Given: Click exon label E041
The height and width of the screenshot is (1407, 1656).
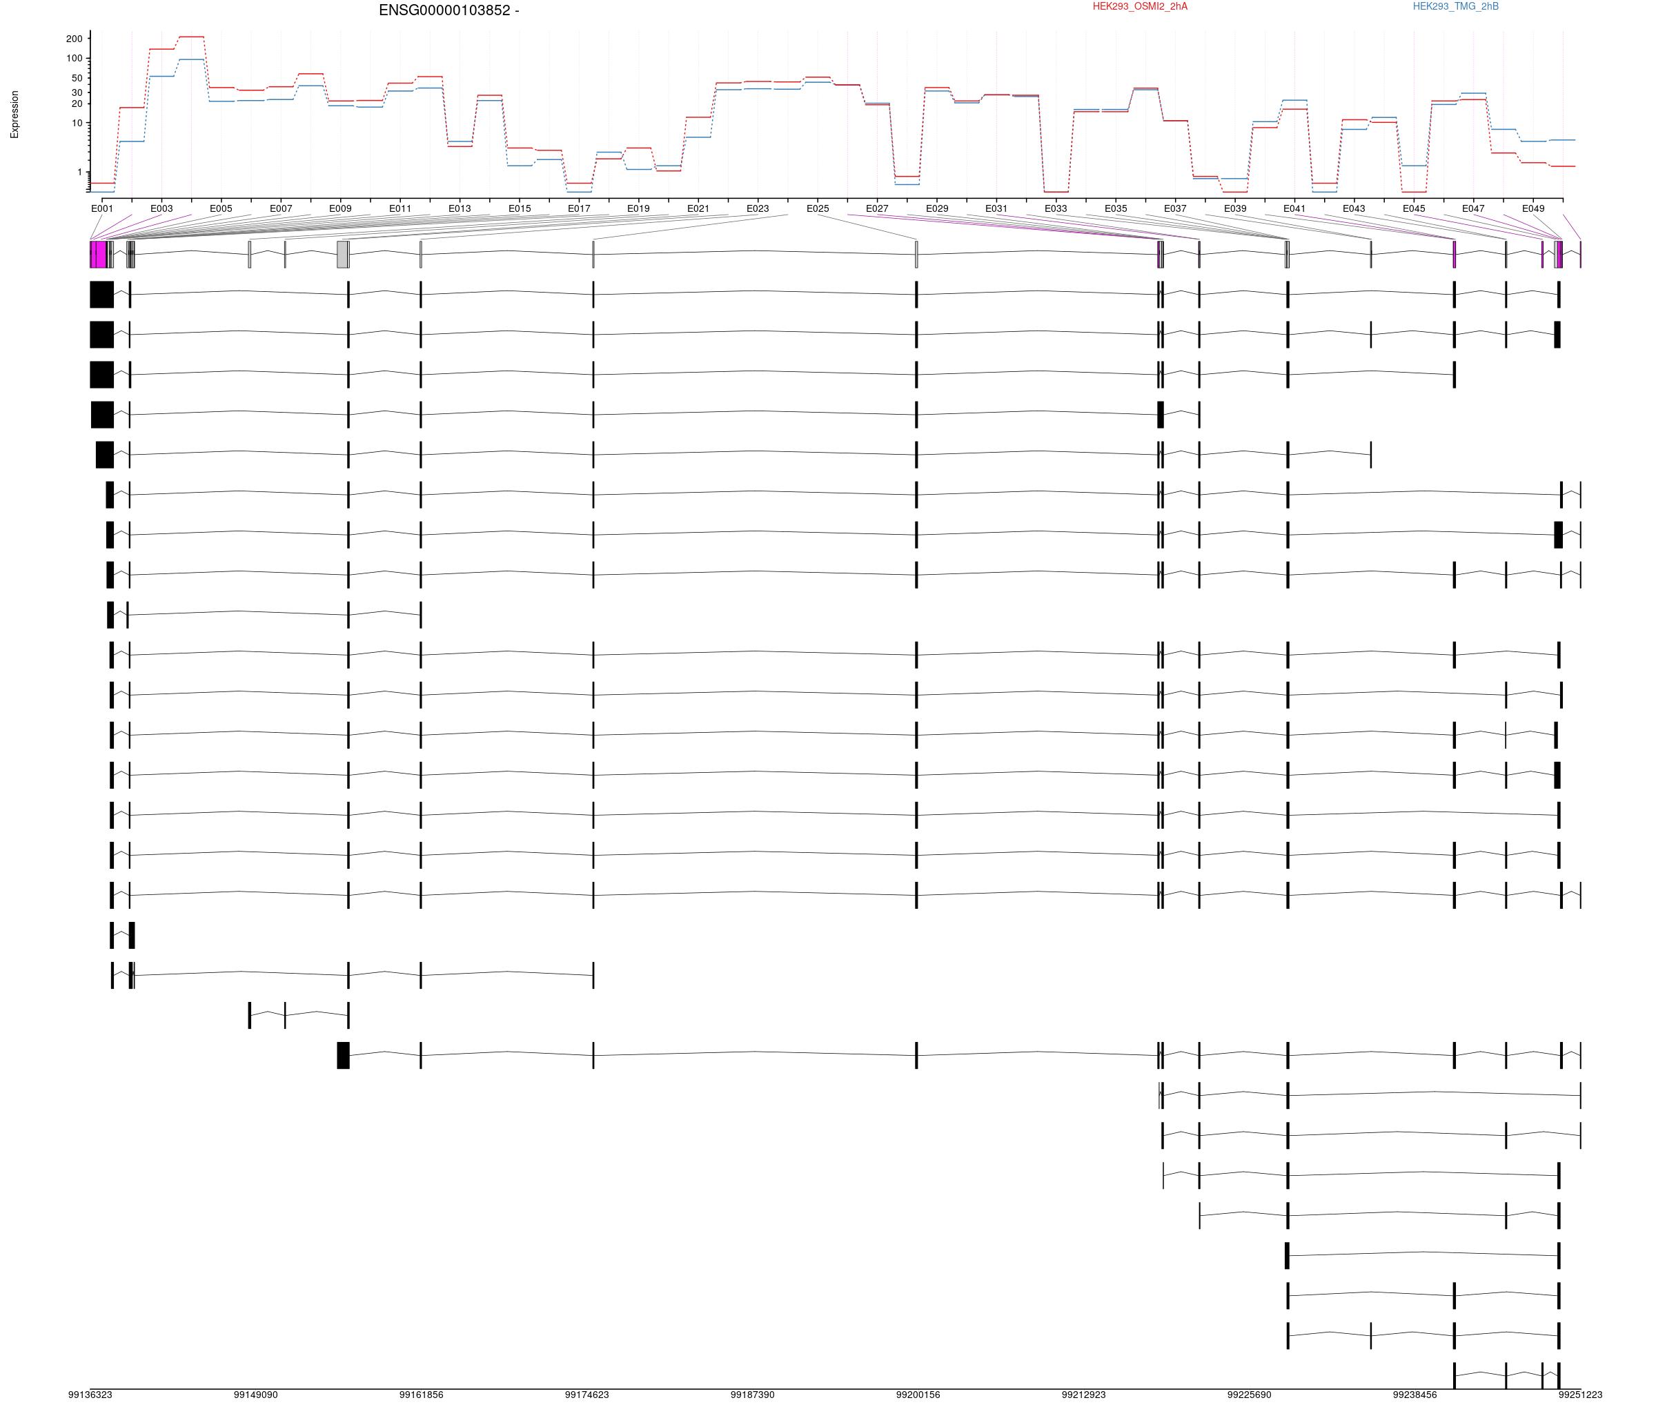Looking at the screenshot, I should click(1294, 209).
